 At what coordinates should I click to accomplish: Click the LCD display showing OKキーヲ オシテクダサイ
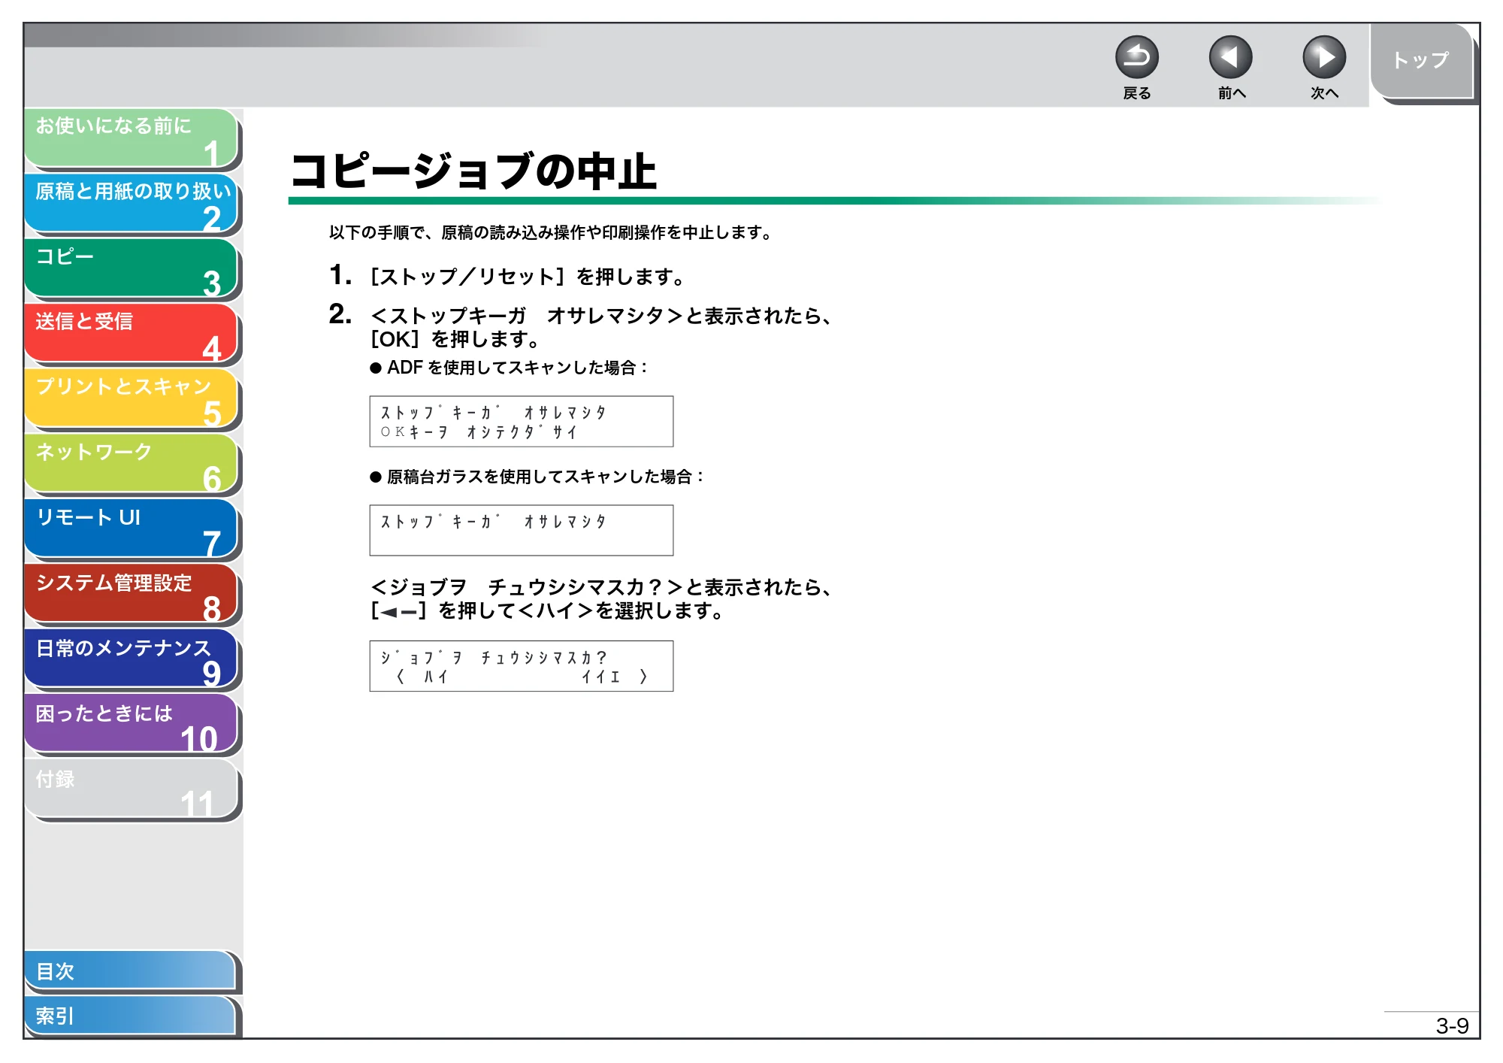522,422
